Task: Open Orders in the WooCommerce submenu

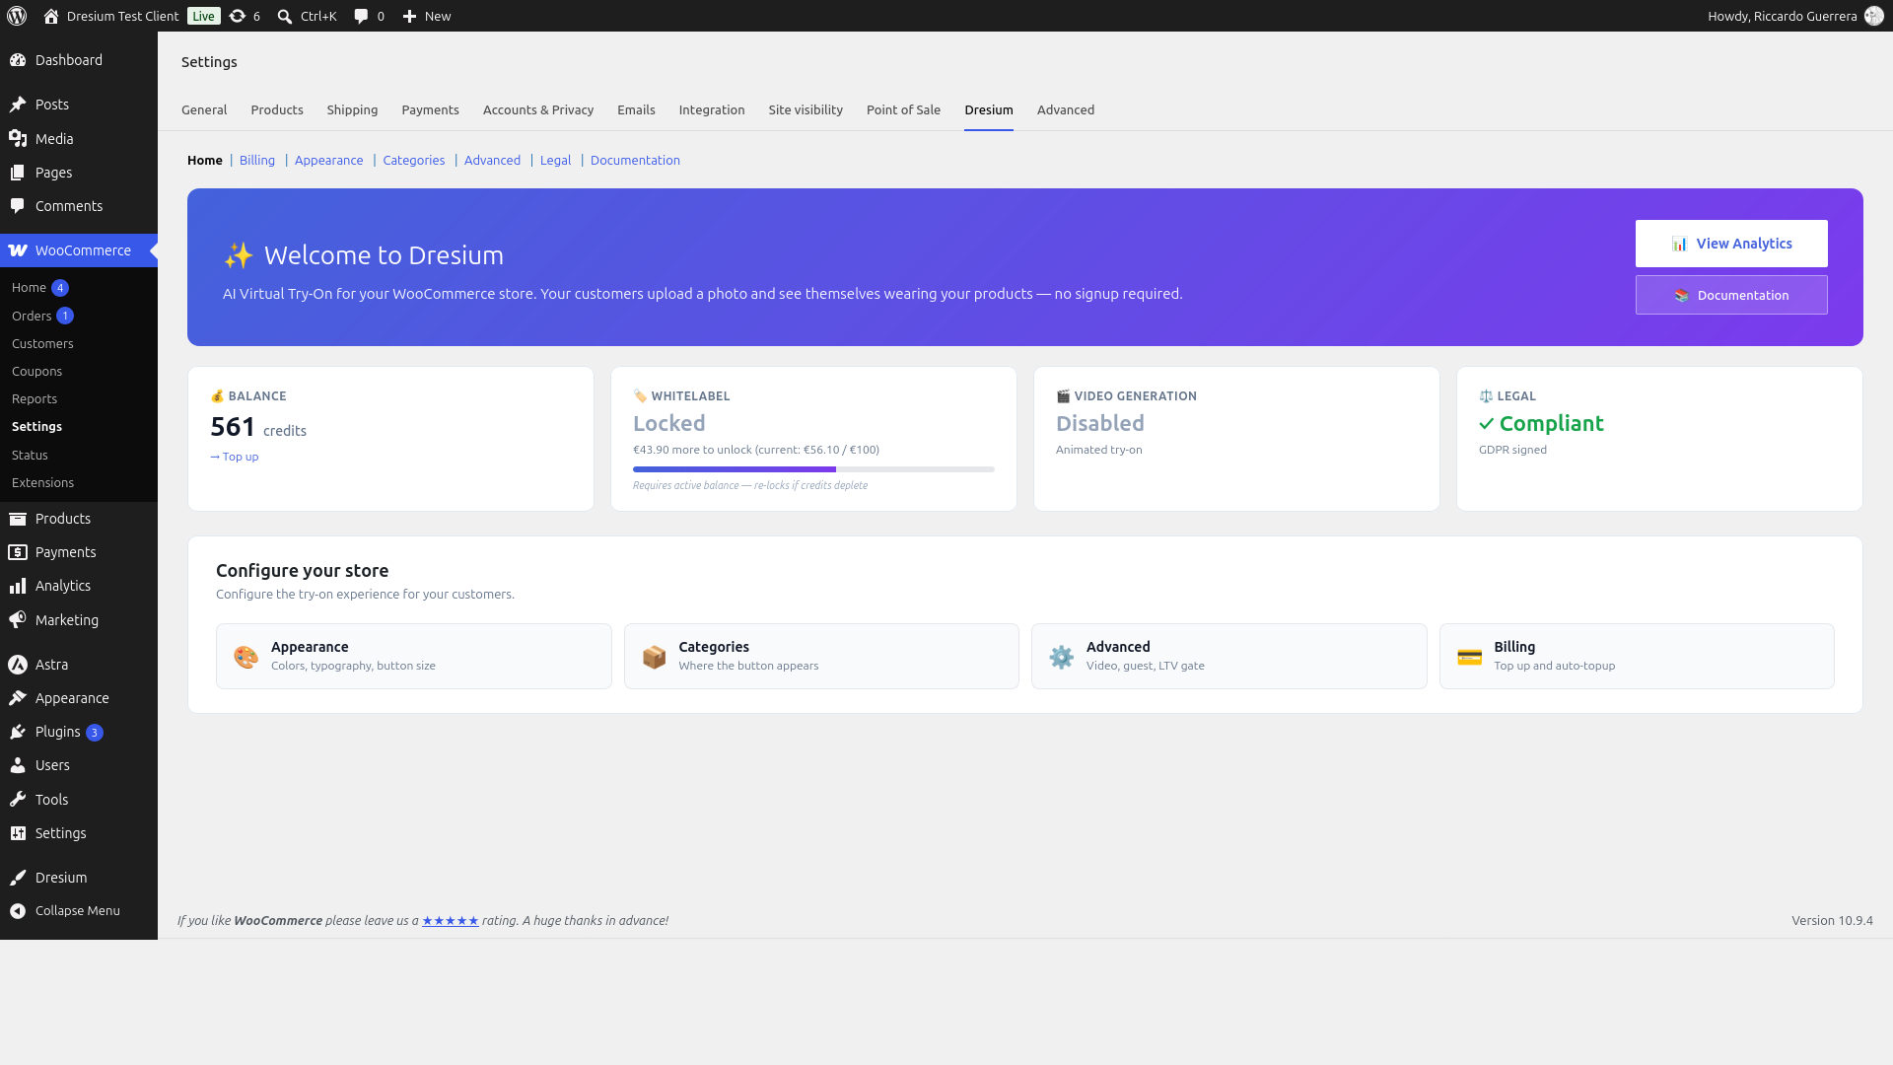Action: pos(32,316)
